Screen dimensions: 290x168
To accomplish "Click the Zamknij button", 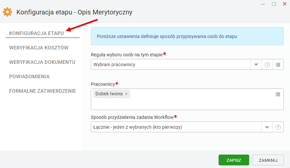I will 268,160.
